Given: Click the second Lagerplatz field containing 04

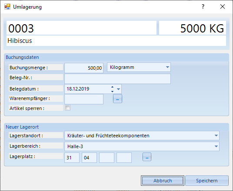Looking at the screenshot, I should [89, 158].
